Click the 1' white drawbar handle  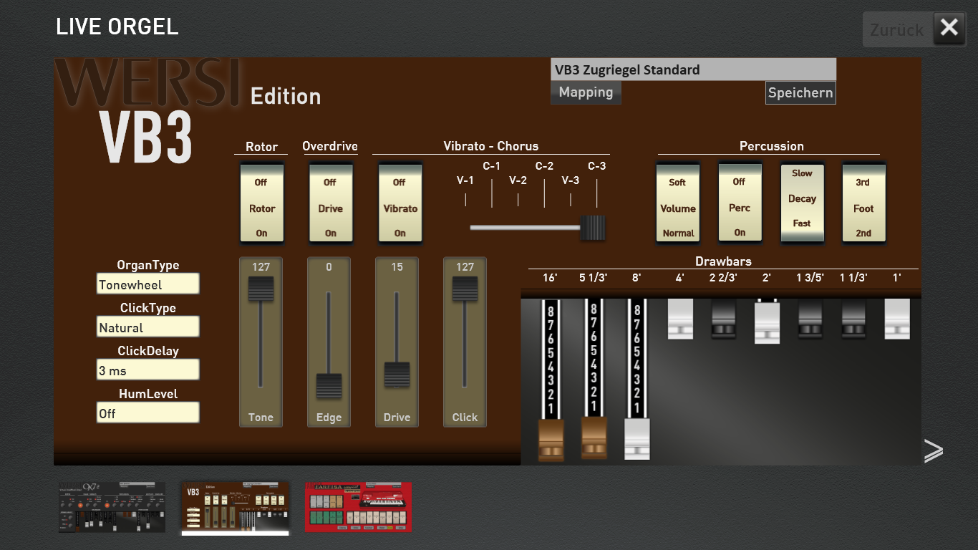(x=897, y=319)
